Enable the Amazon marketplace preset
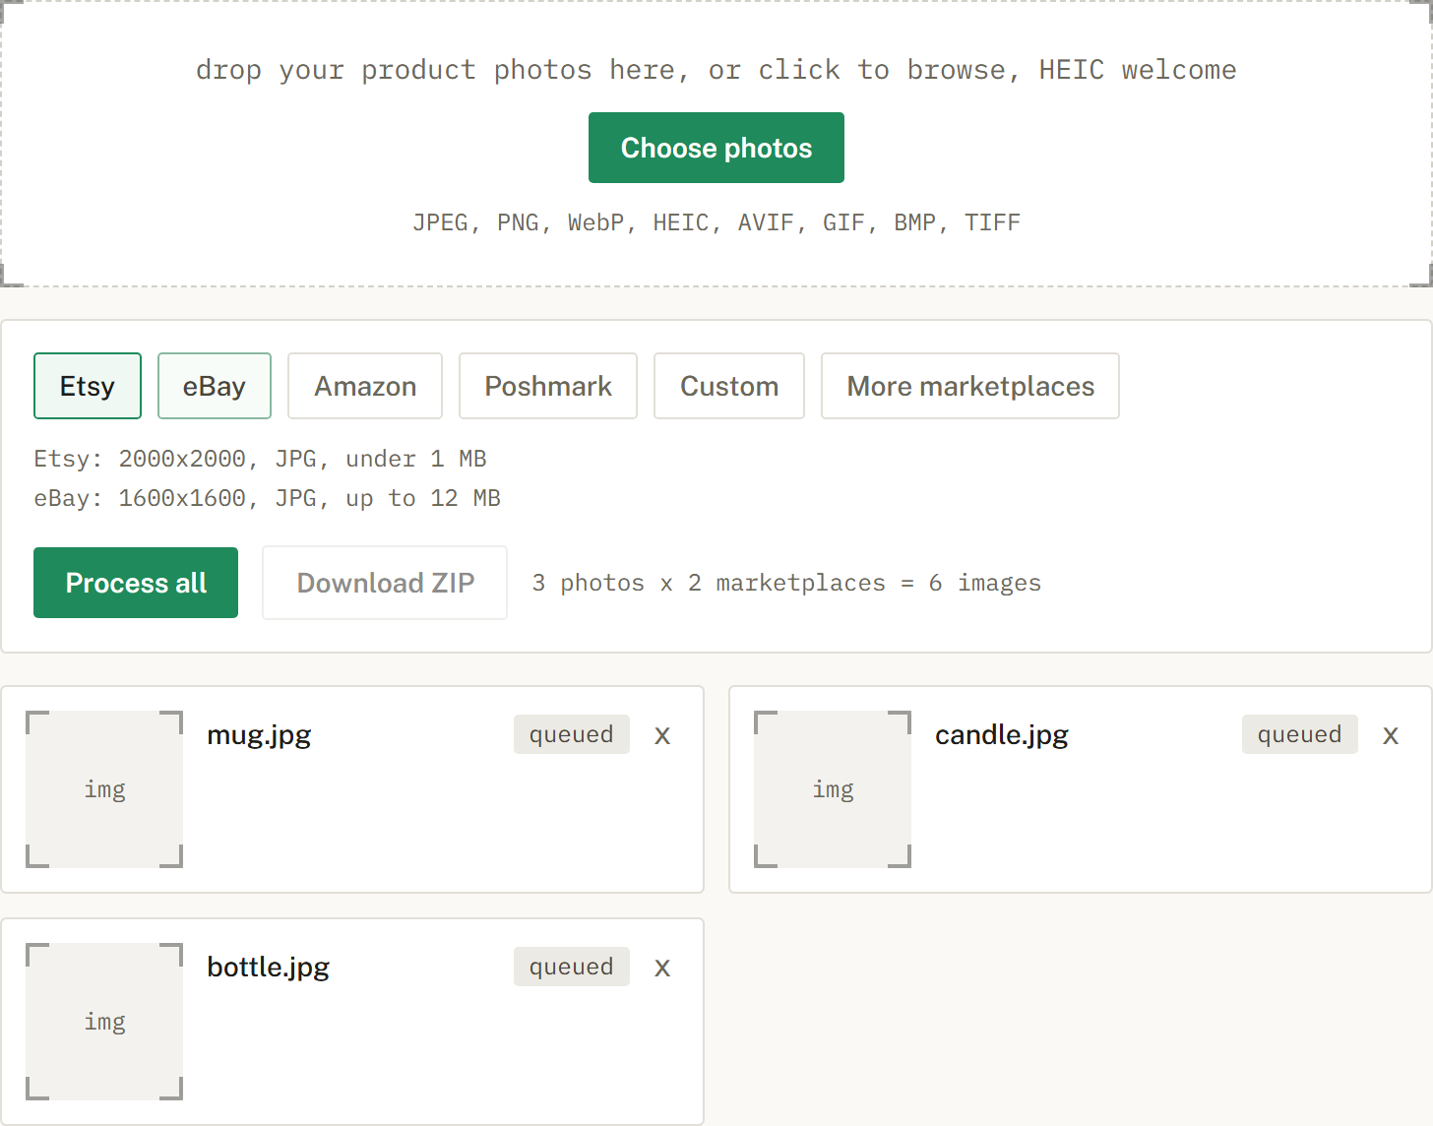 365,386
